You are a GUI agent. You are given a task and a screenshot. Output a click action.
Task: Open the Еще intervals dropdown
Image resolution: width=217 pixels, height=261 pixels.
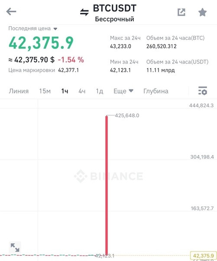123,91
